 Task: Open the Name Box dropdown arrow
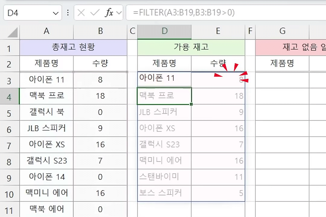point(56,13)
